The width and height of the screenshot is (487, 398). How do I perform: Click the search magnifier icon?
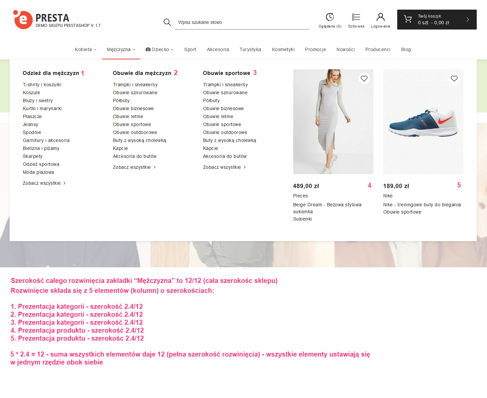click(167, 22)
